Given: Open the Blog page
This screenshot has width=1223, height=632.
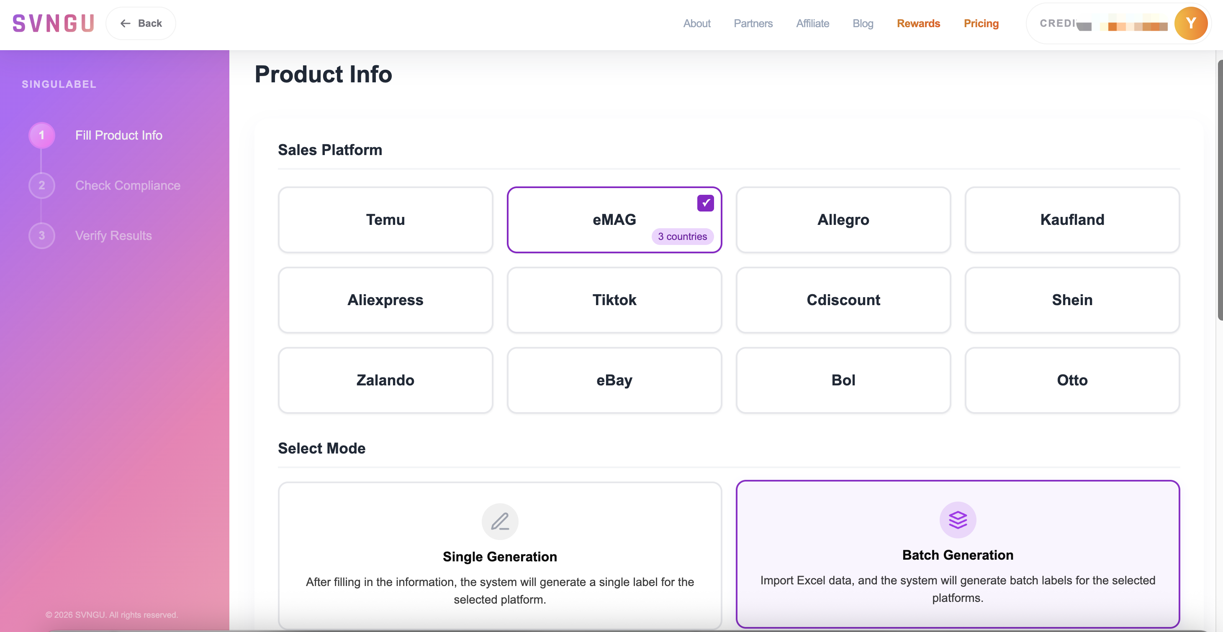Looking at the screenshot, I should [863, 23].
